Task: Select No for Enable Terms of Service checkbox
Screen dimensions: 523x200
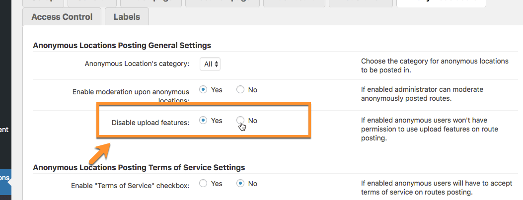Action: (240, 184)
